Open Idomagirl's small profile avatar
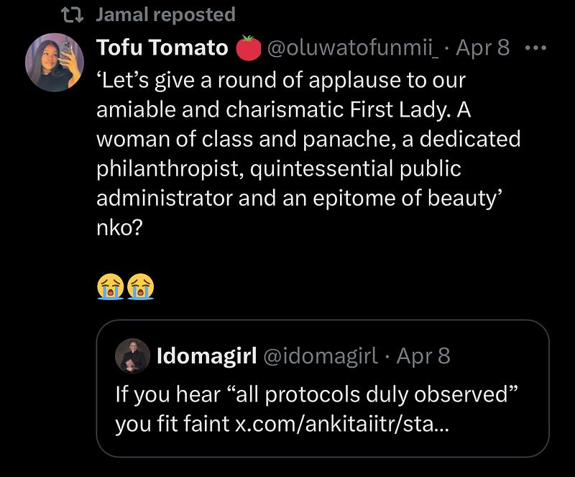This screenshot has height=477, width=575. pyautogui.click(x=132, y=355)
